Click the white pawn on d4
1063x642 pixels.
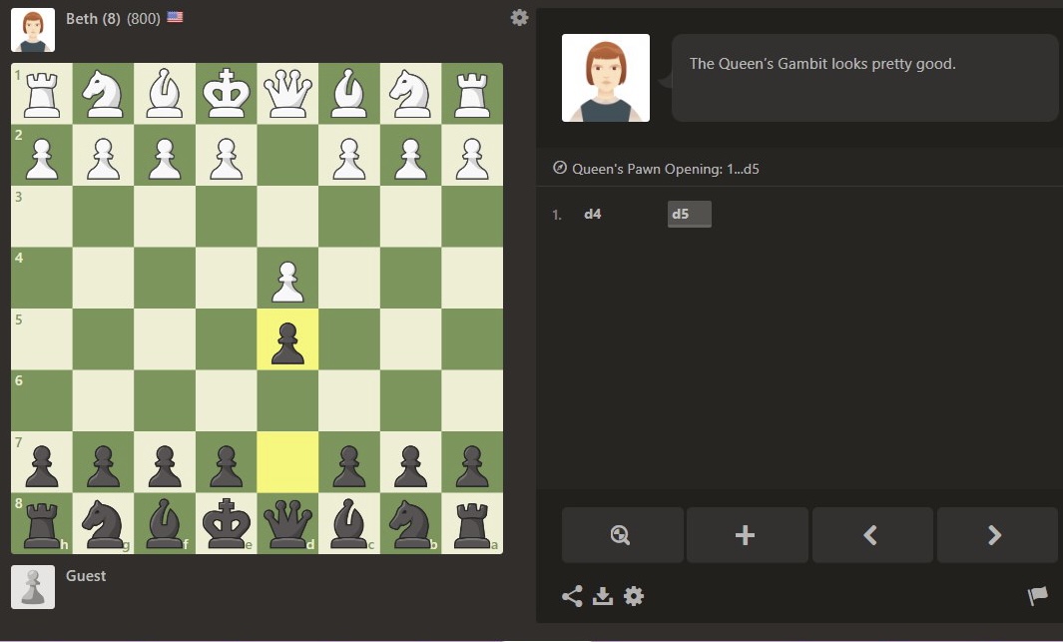click(x=287, y=280)
